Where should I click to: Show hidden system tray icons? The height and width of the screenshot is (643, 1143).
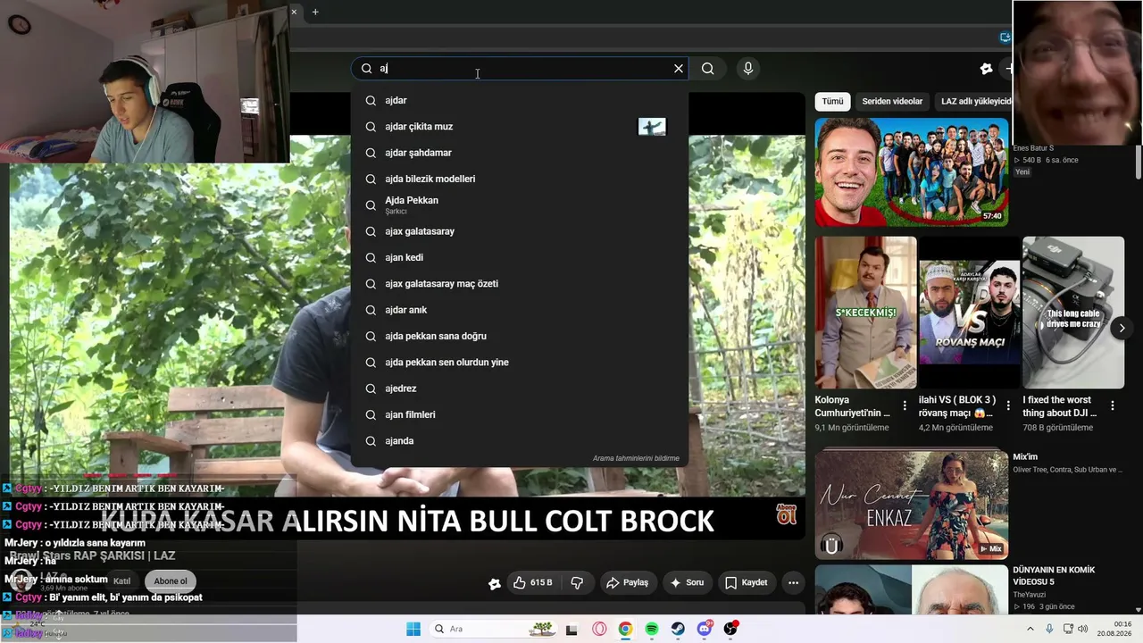click(x=1030, y=629)
